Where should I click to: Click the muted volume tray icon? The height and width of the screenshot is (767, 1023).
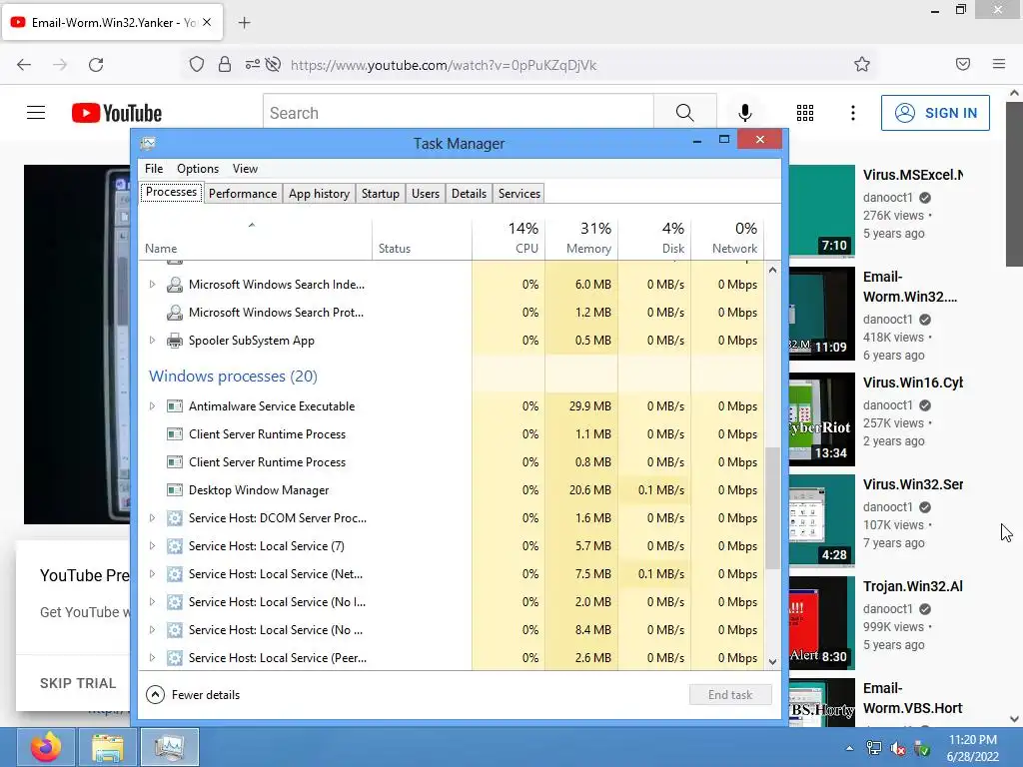coord(898,749)
